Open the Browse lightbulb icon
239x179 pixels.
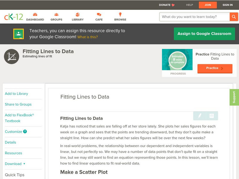pos(120,15)
